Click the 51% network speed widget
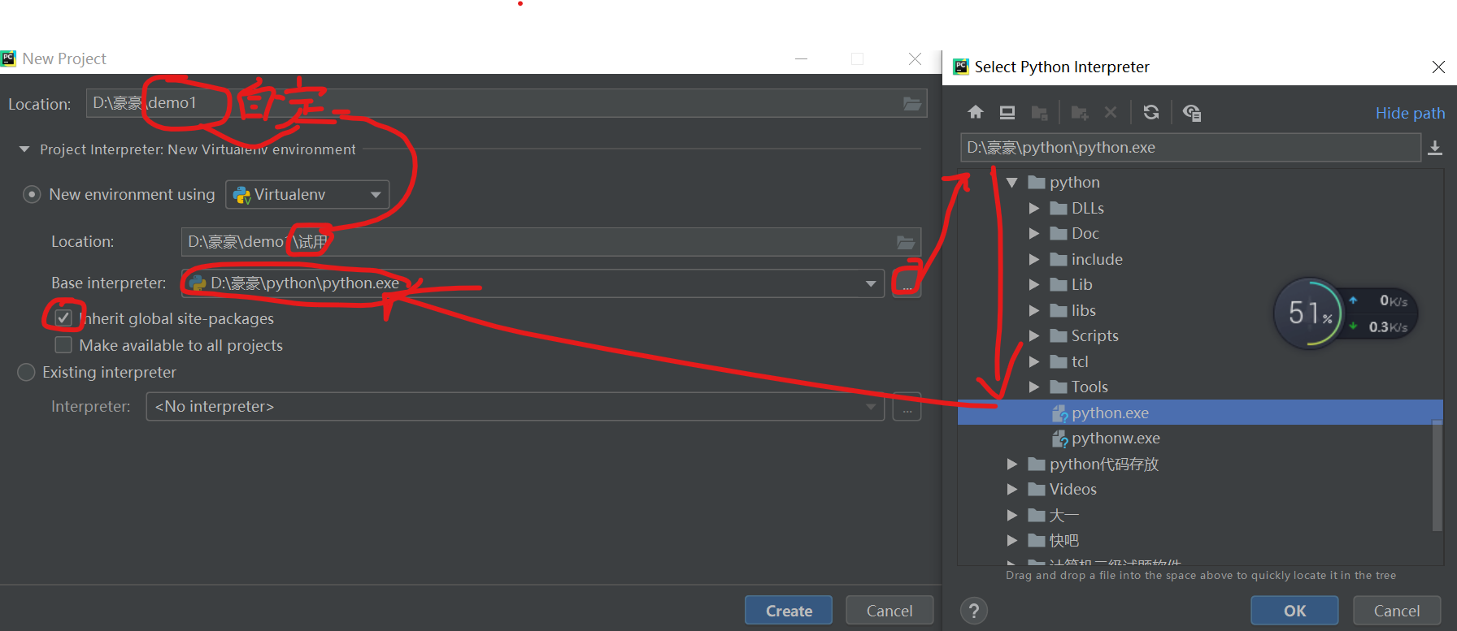This screenshot has height=631, width=1457. tap(1345, 313)
